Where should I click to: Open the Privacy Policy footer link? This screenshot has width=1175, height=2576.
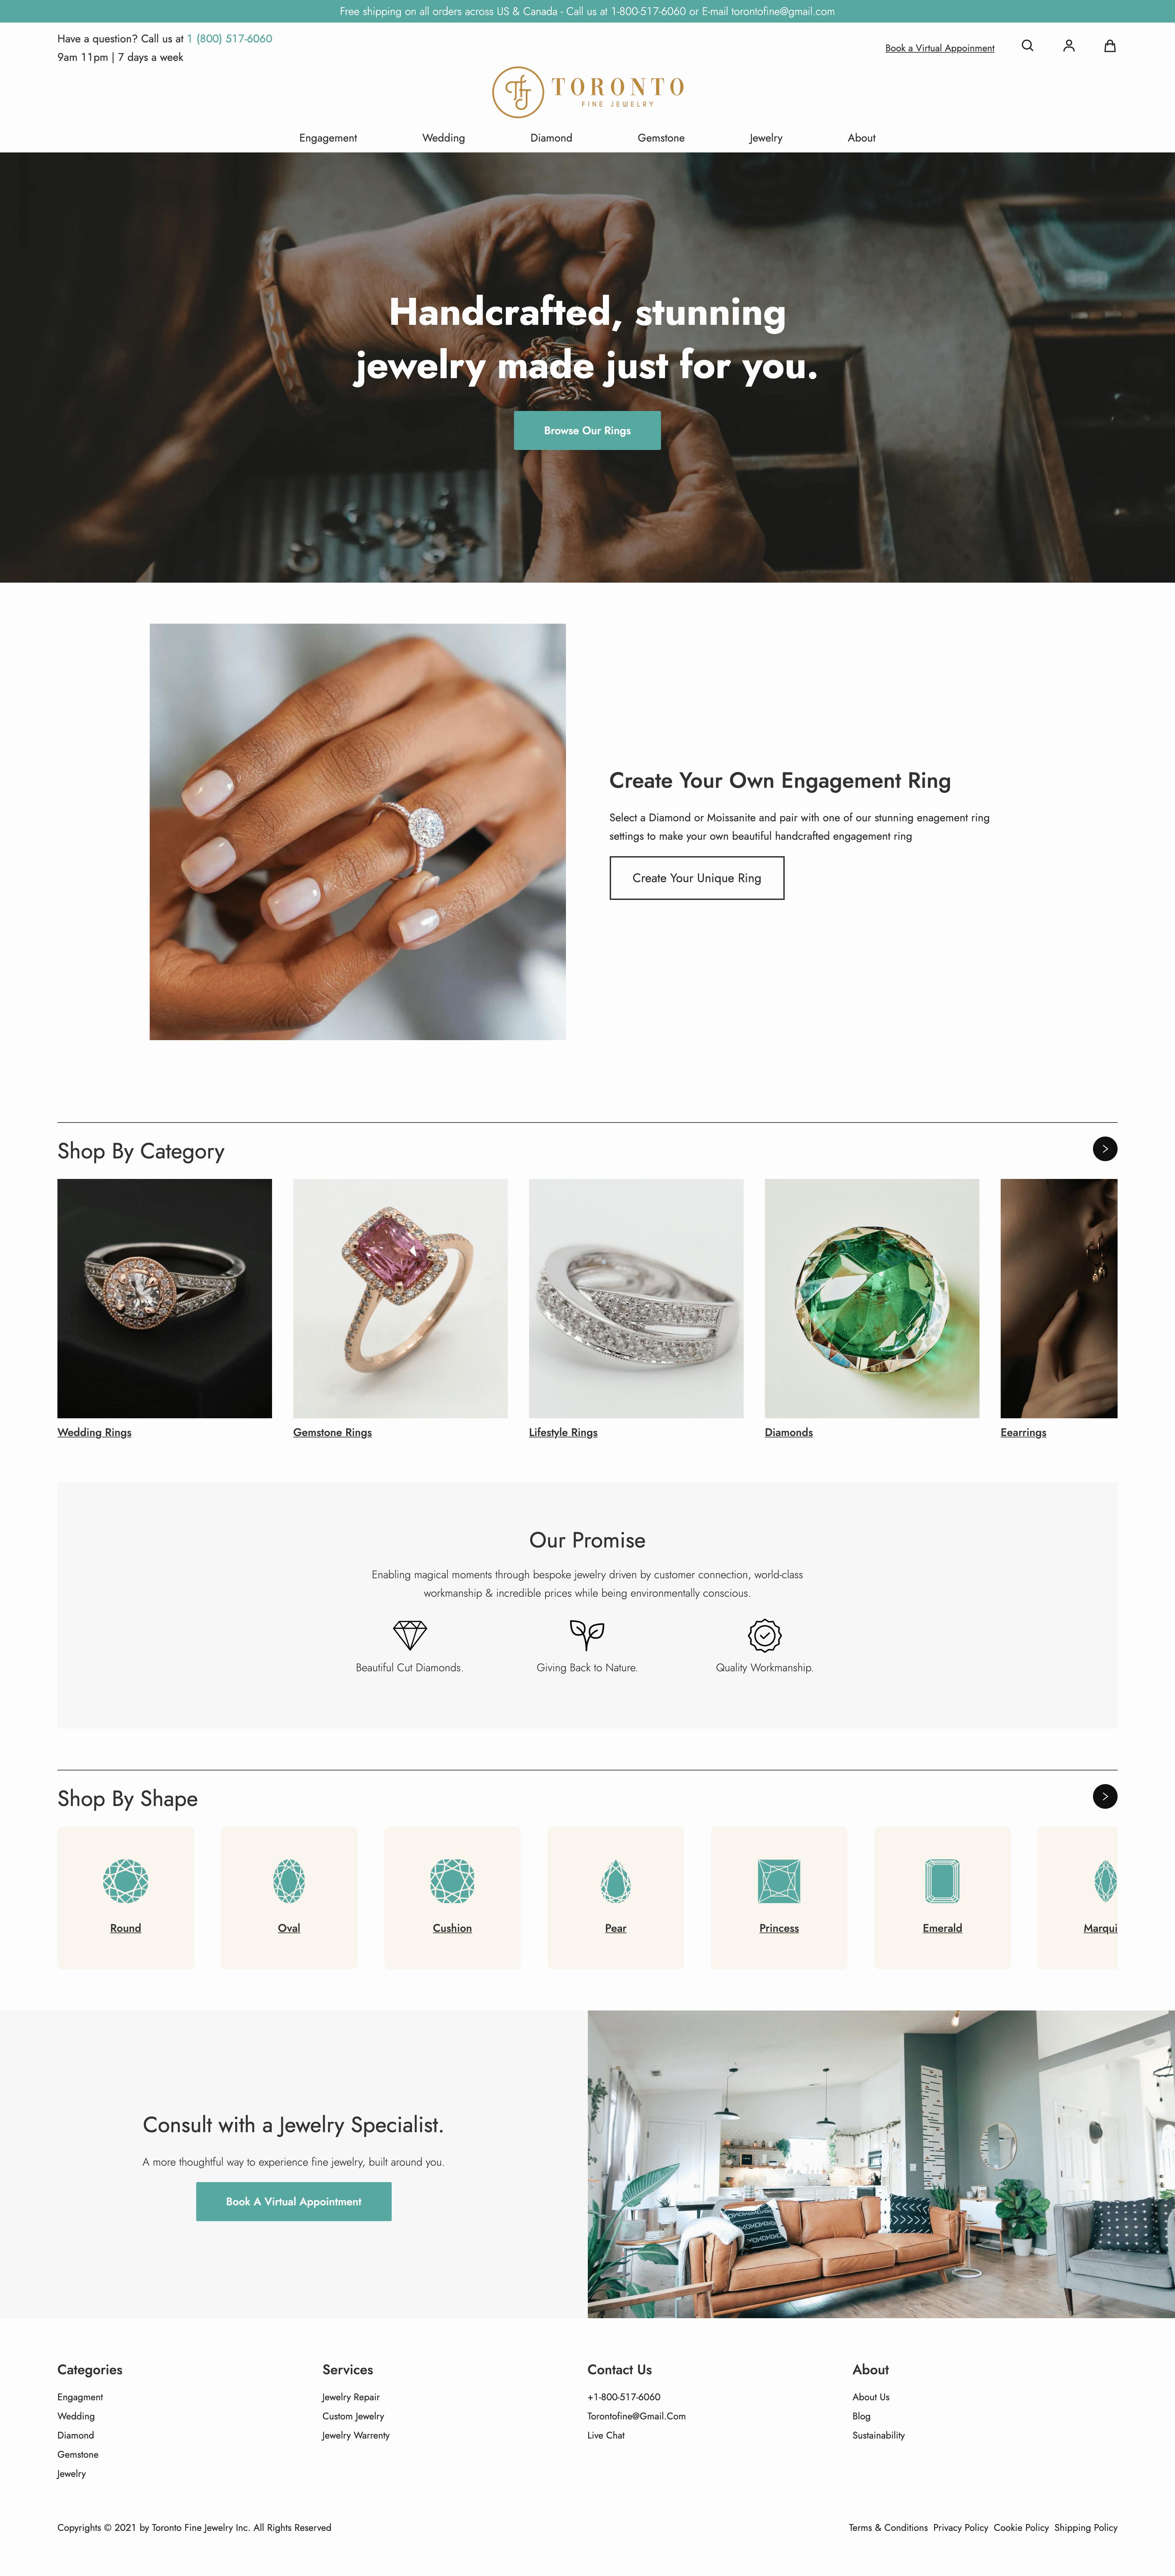(960, 2527)
